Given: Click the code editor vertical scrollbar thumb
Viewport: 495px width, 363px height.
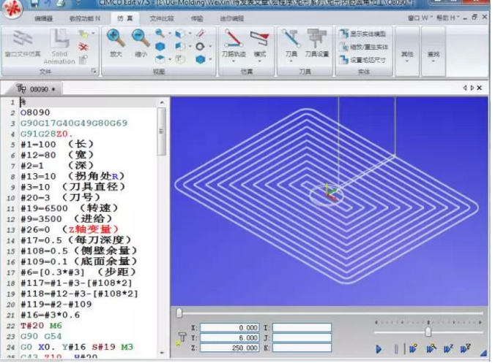Looking at the screenshot, I should (x=161, y=131).
